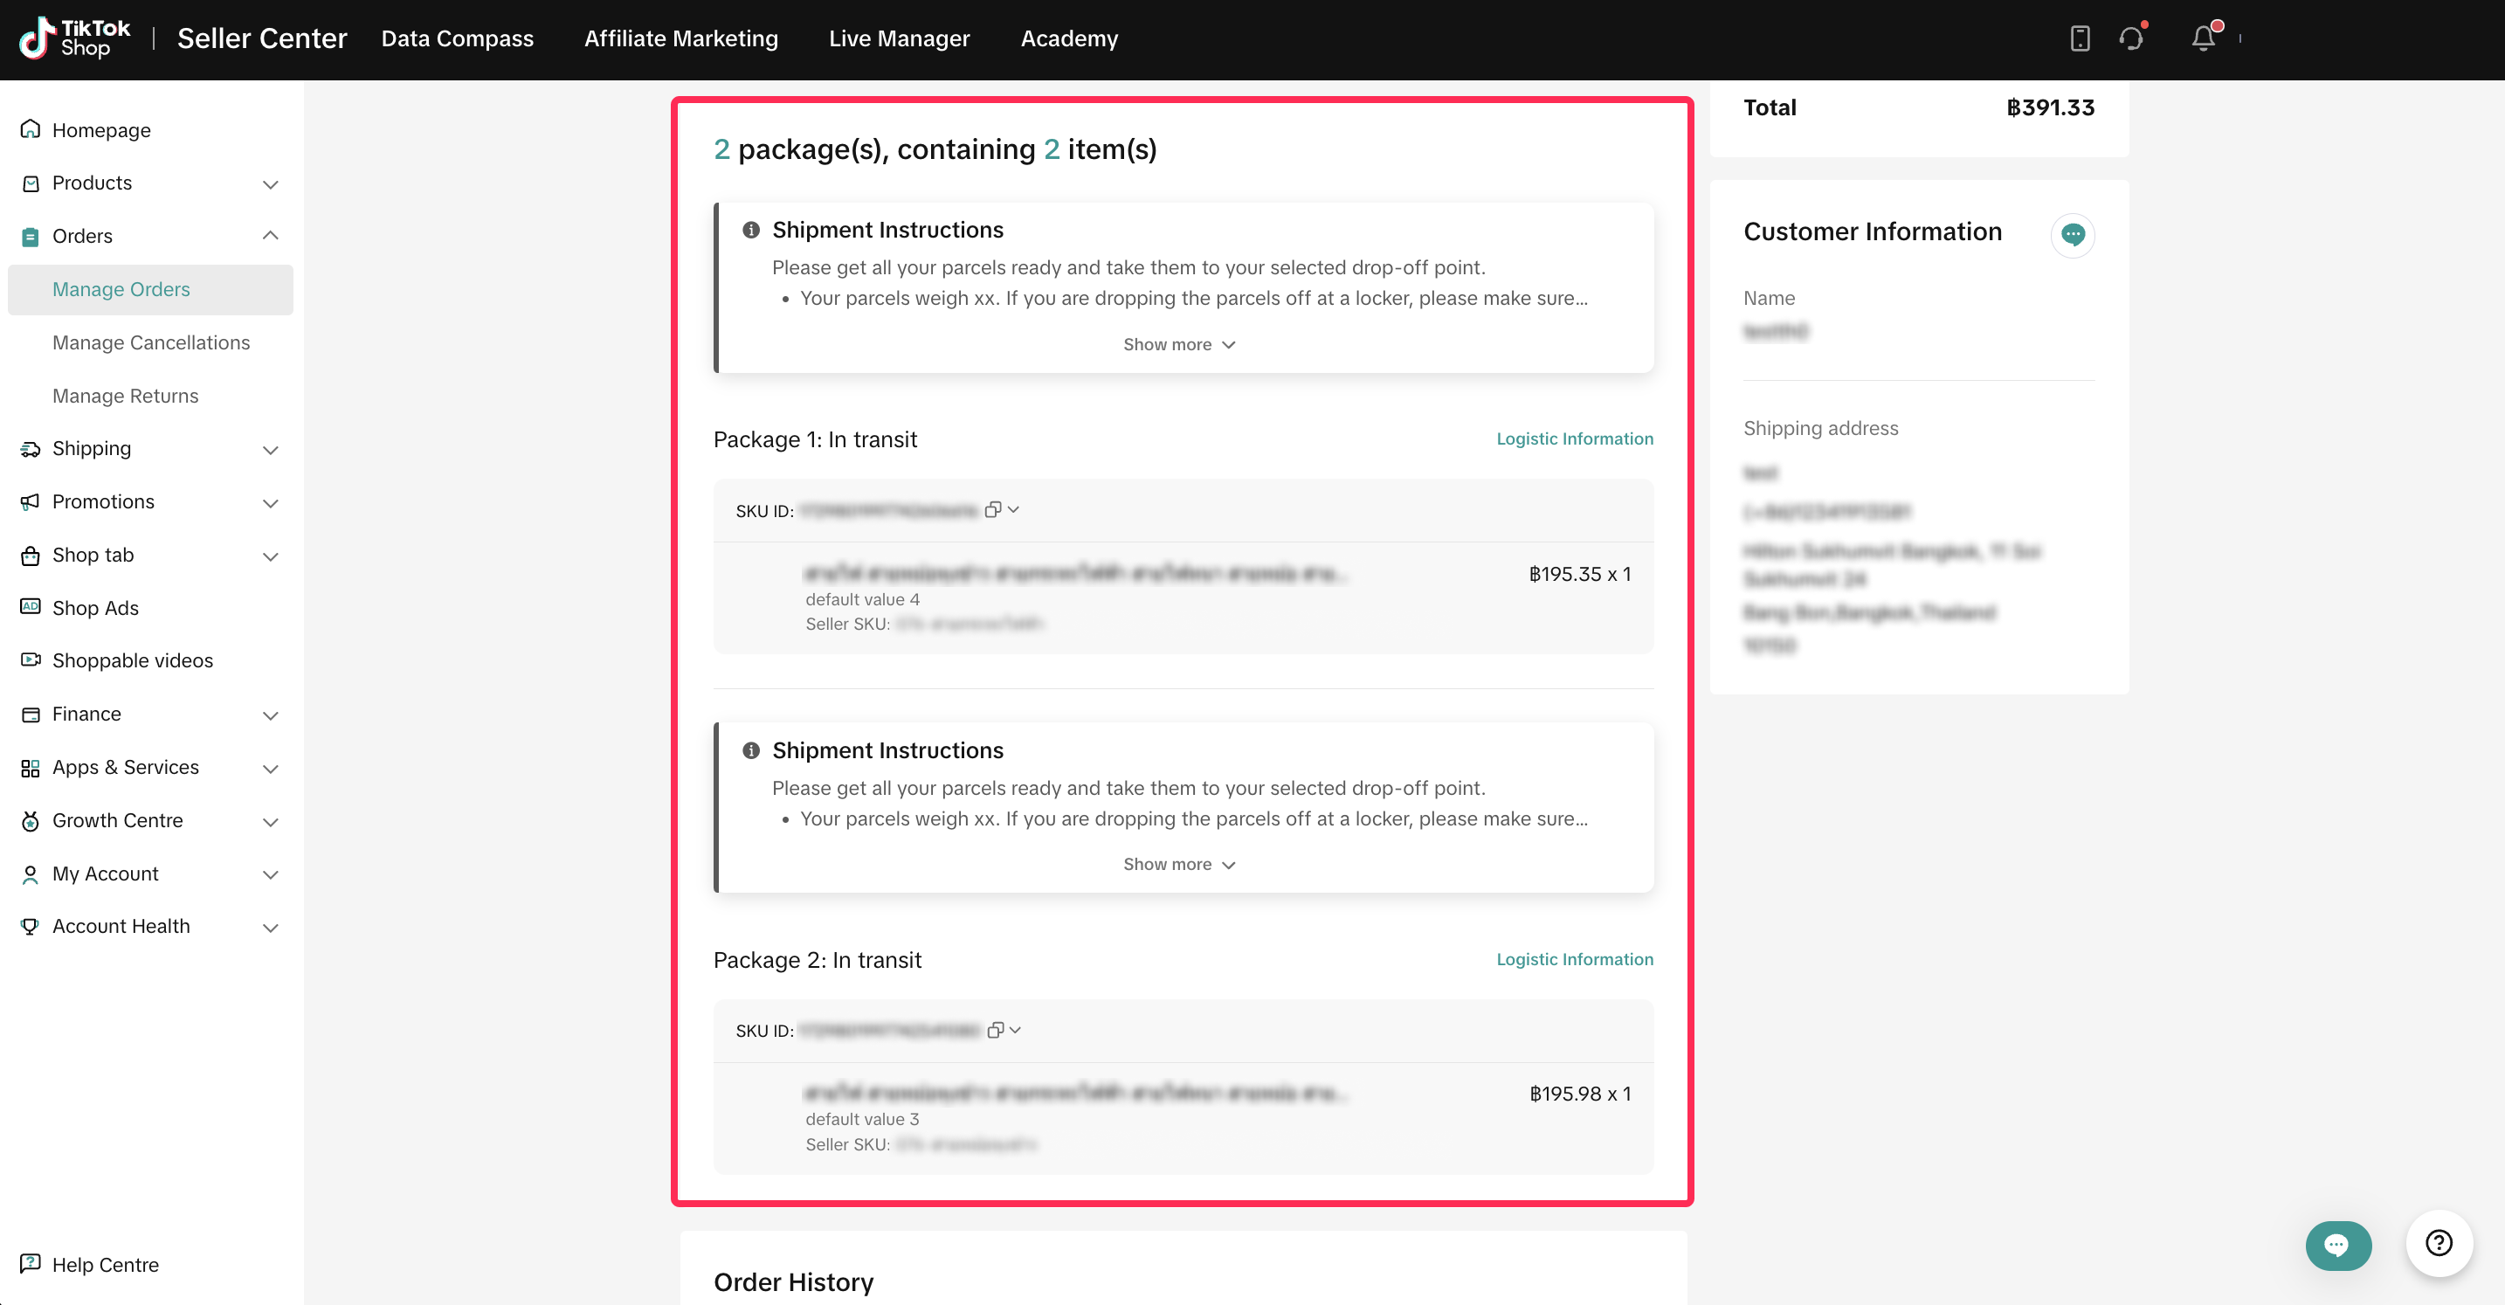The image size is (2505, 1305).
Task: Expand the Products sidebar menu
Action: (x=271, y=183)
